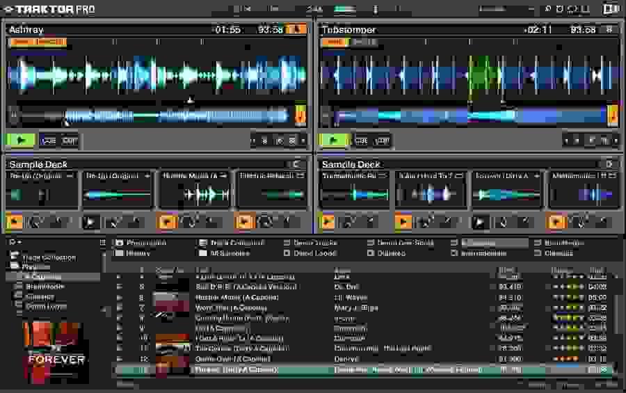Open the second Deck C sample slot menu
This screenshot has height=393, width=626.
coord(147,176)
